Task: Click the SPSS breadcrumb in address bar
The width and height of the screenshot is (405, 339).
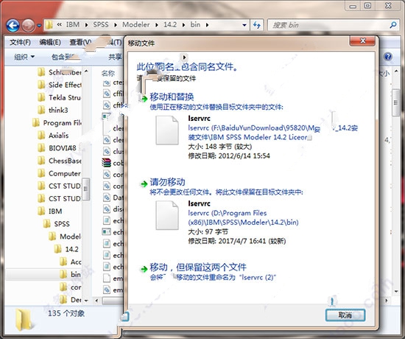Action: pyautogui.click(x=101, y=24)
